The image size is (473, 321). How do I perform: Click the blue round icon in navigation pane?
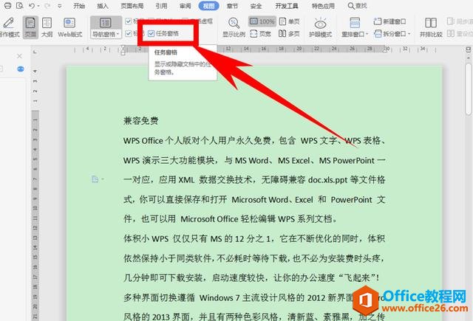click(21, 69)
